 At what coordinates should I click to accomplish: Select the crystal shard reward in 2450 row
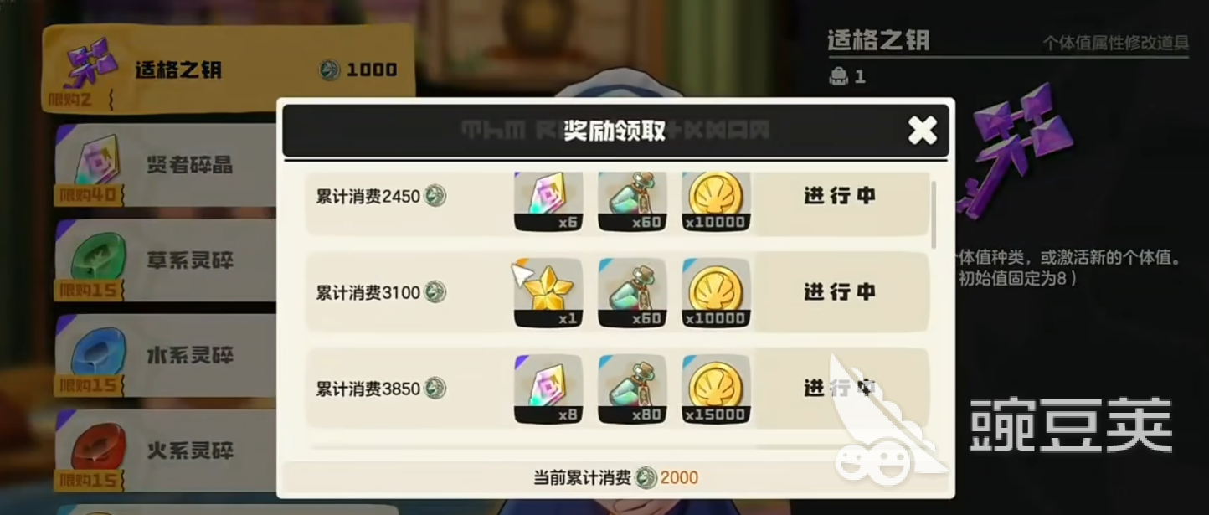(548, 201)
